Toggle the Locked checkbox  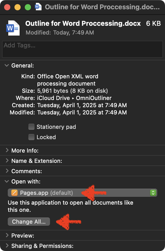coord(31,137)
